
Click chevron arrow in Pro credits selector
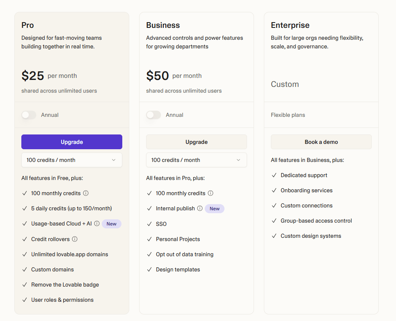pyautogui.click(x=114, y=160)
